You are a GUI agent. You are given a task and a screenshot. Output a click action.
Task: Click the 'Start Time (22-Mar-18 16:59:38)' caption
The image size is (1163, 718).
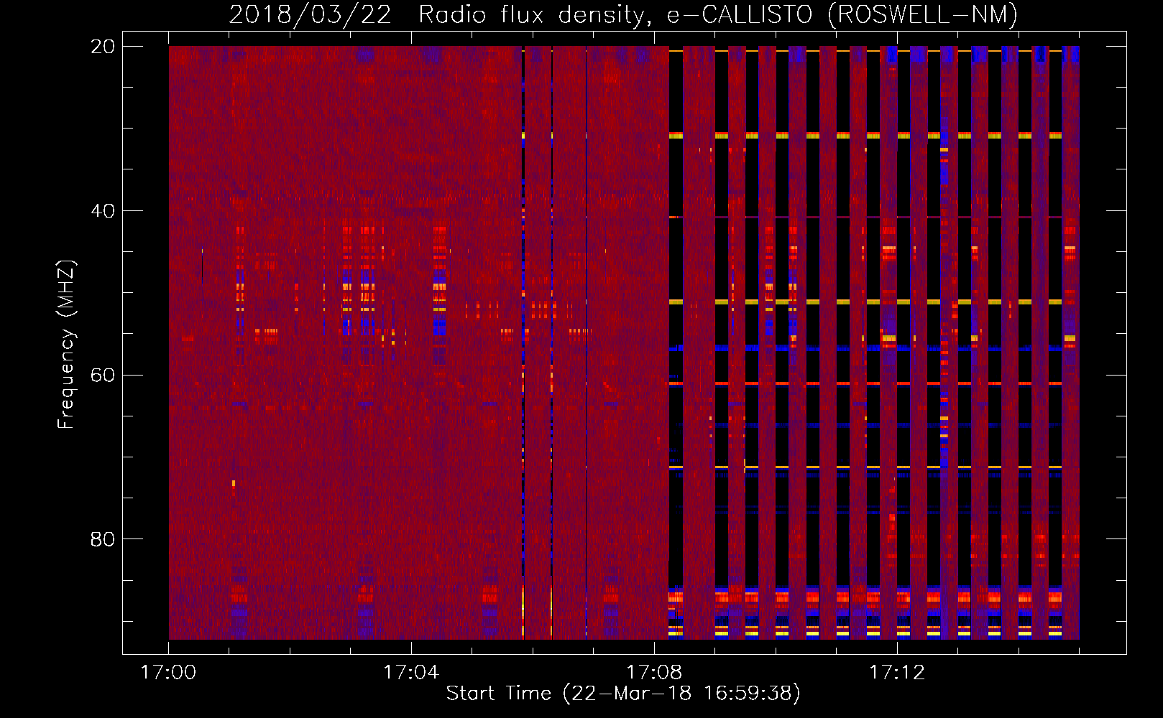[x=623, y=694]
